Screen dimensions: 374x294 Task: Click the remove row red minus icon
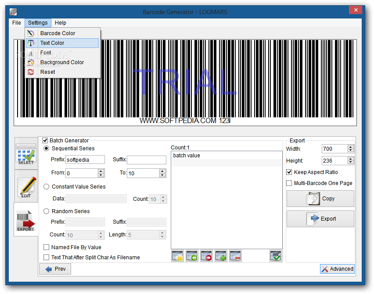[235, 256]
